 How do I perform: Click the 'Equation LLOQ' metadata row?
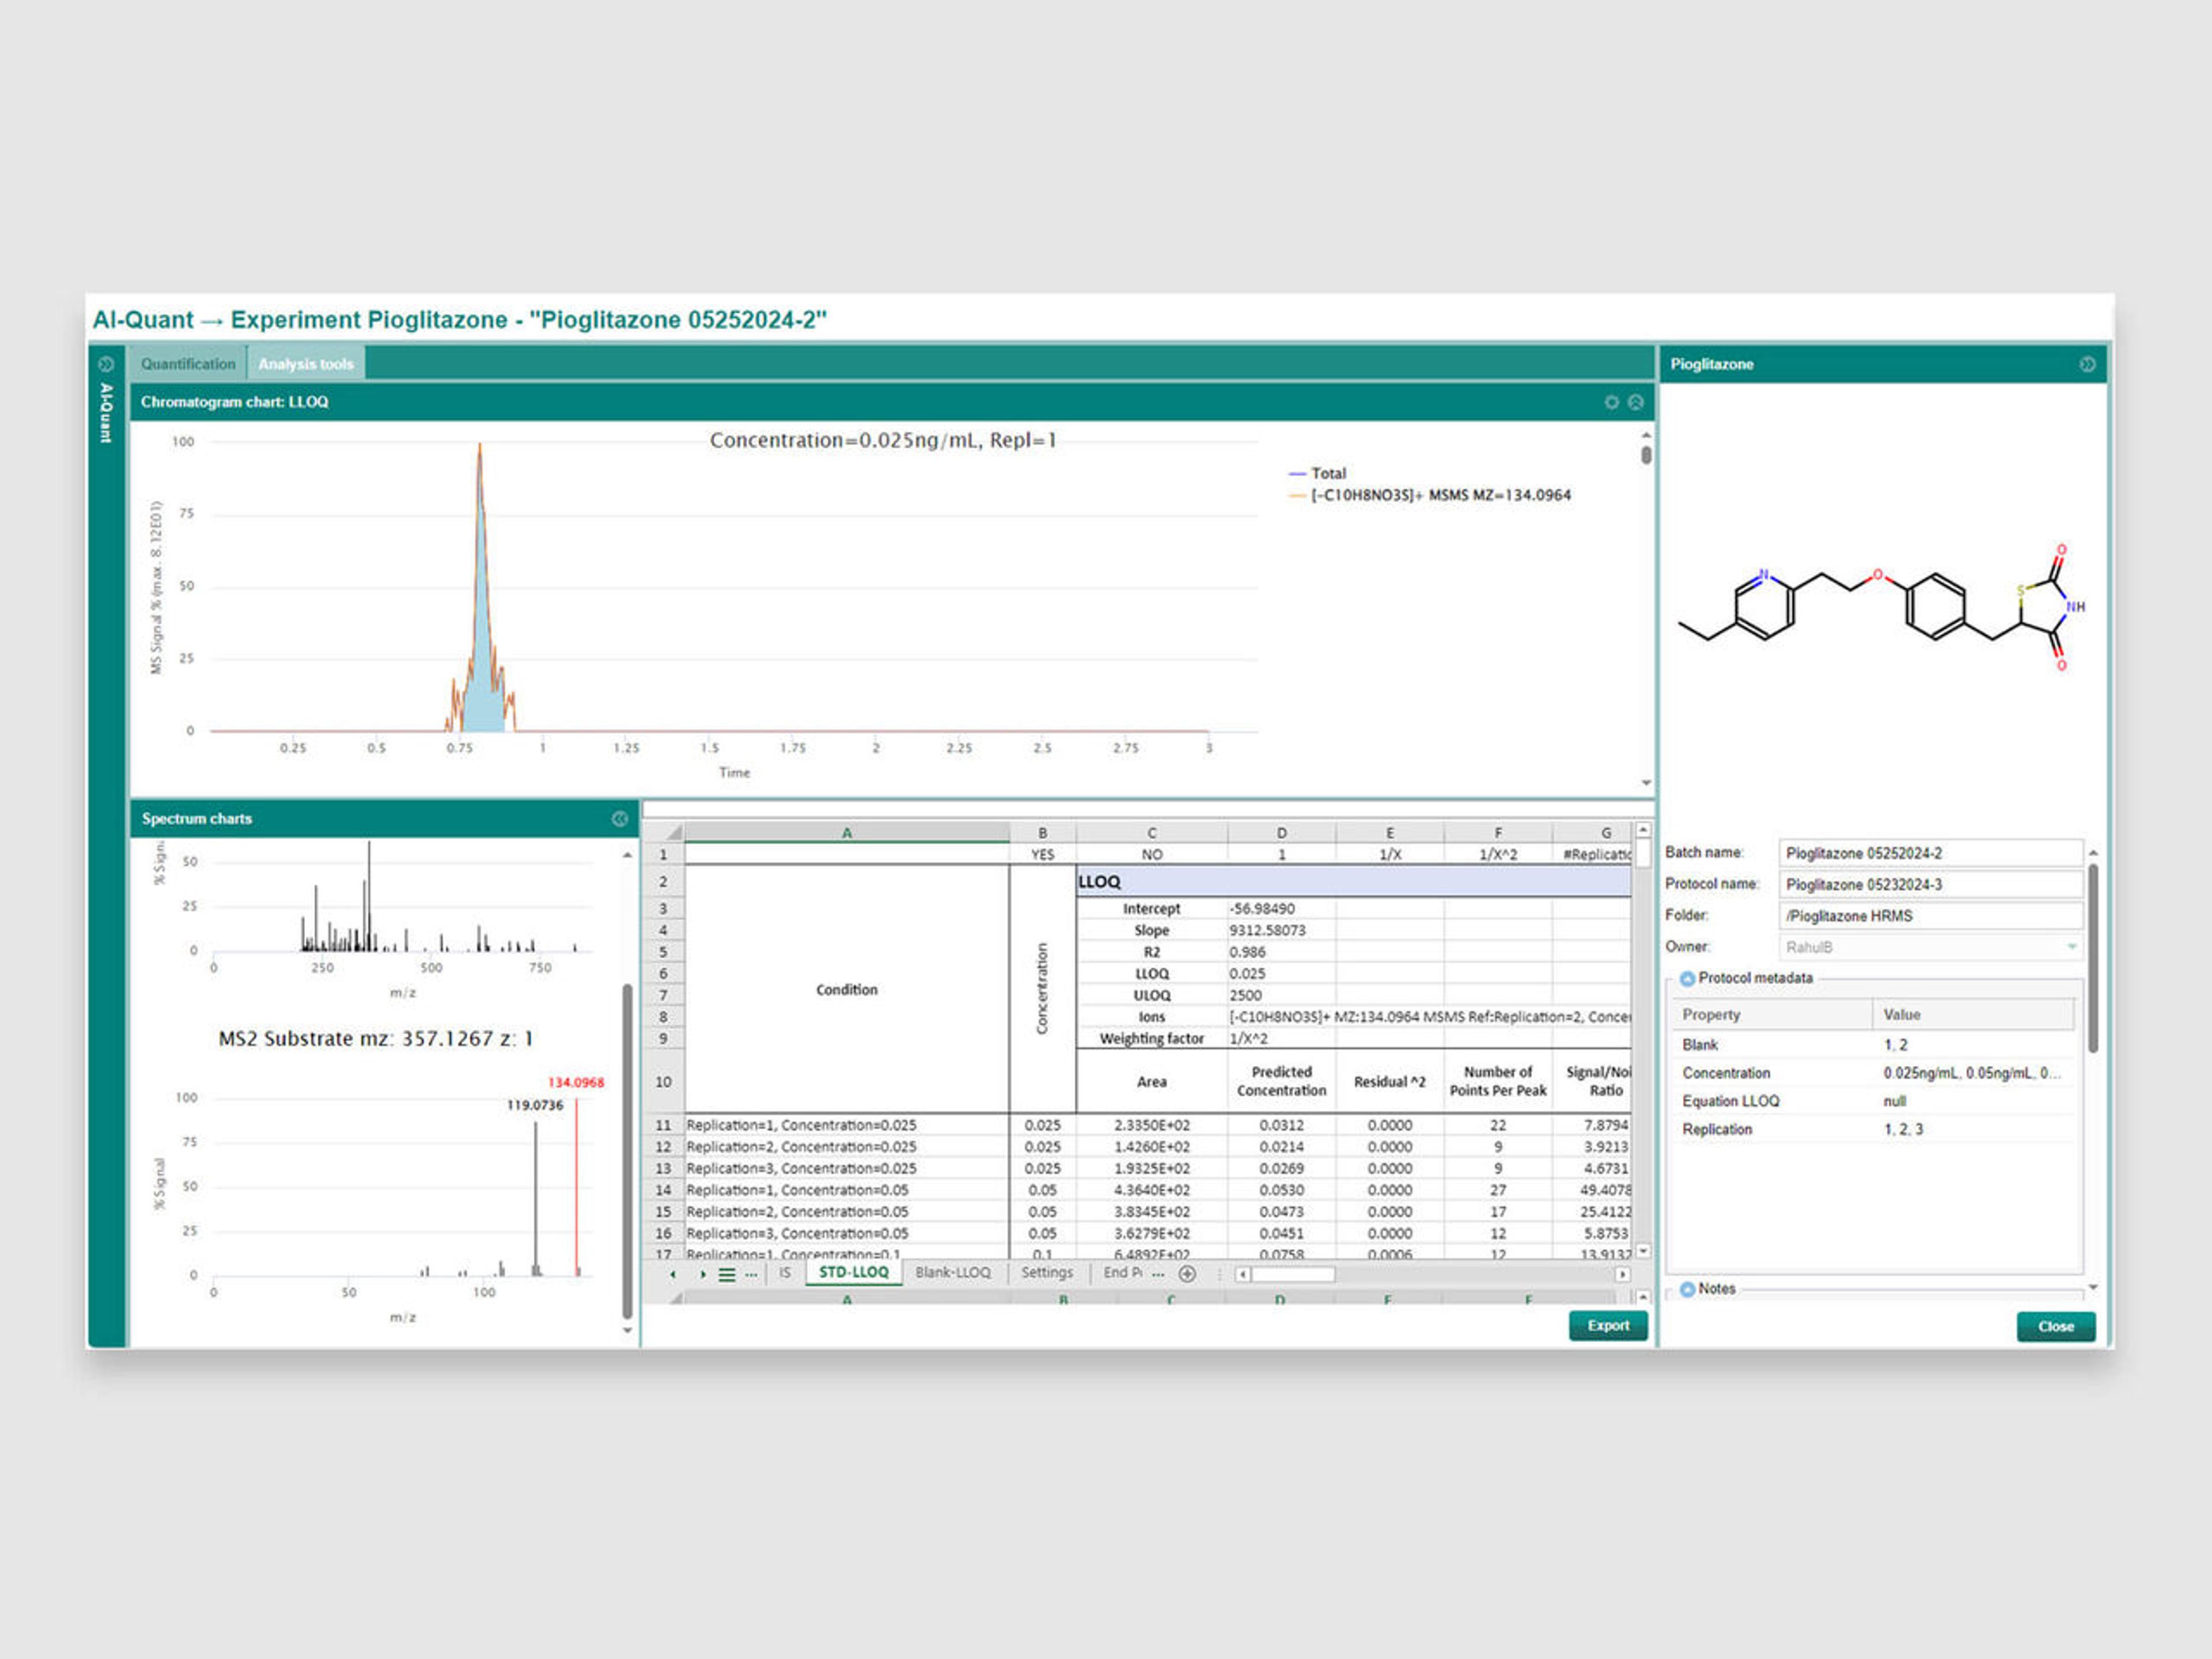point(1872,1101)
